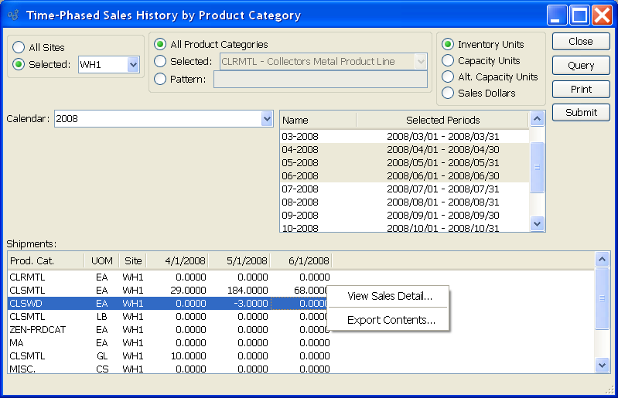Choose View Sales Detail from context menu

pyautogui.click(x=389, y=296)
